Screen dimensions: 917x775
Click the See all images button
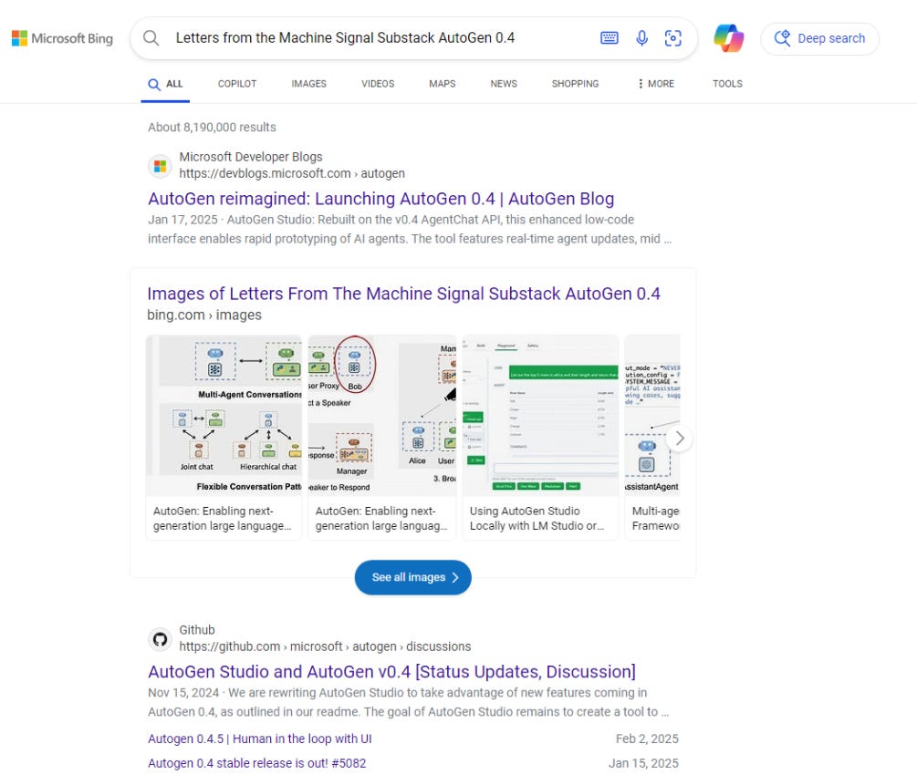pyautogui.click(x=413, y=577)
